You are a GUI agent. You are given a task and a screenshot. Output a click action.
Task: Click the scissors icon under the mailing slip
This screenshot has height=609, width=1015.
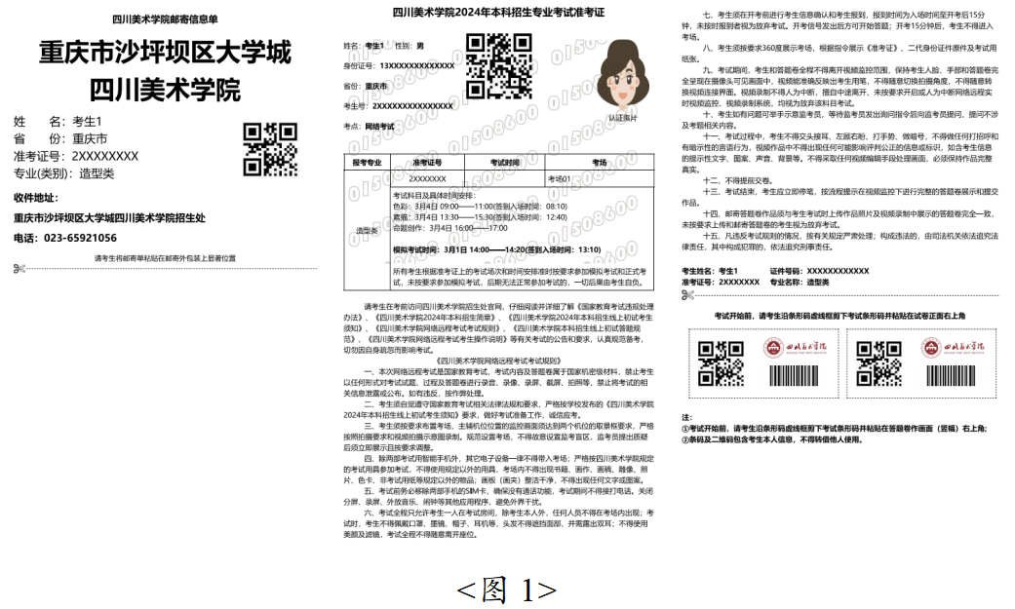tap(19, 269)
